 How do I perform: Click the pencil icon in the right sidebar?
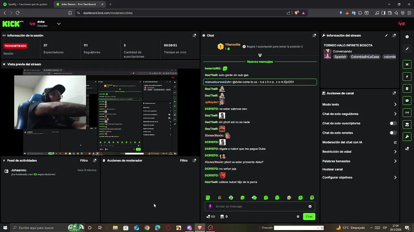(x=407, y=49)
